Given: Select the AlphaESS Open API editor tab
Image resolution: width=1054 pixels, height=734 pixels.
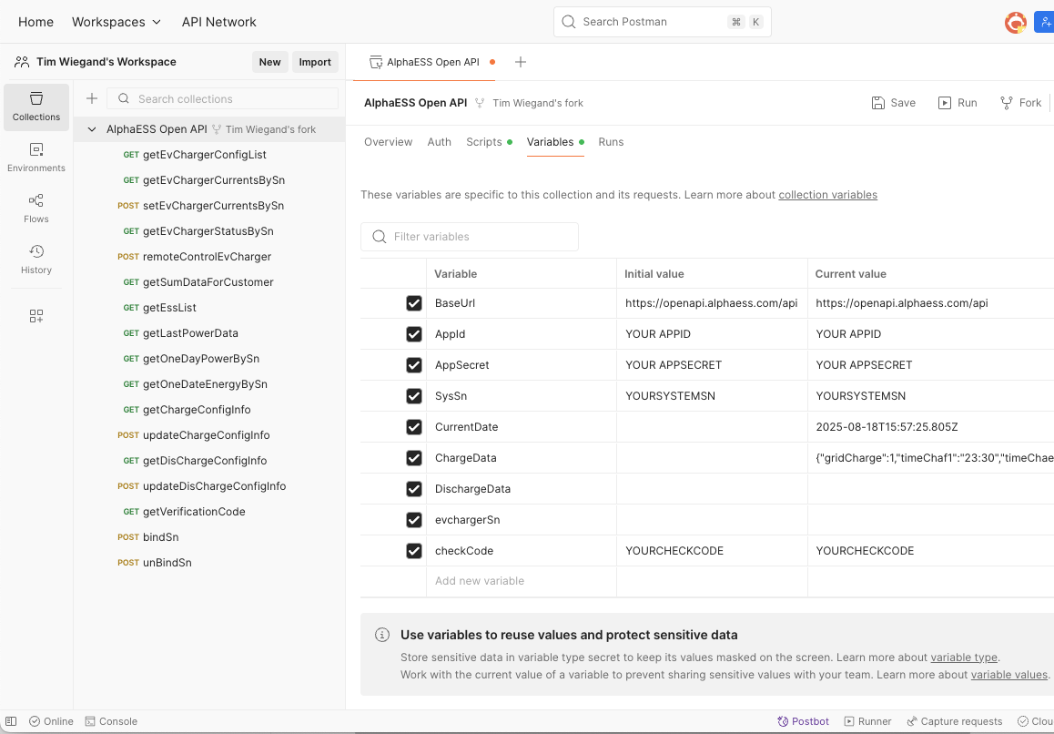Looking at the screenshot, I should [425, 62].
